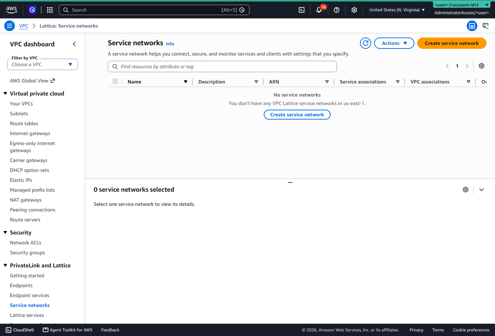495x336 pixels.
Task: Open the services grid menu icon
Action: (x=50, y=10)
